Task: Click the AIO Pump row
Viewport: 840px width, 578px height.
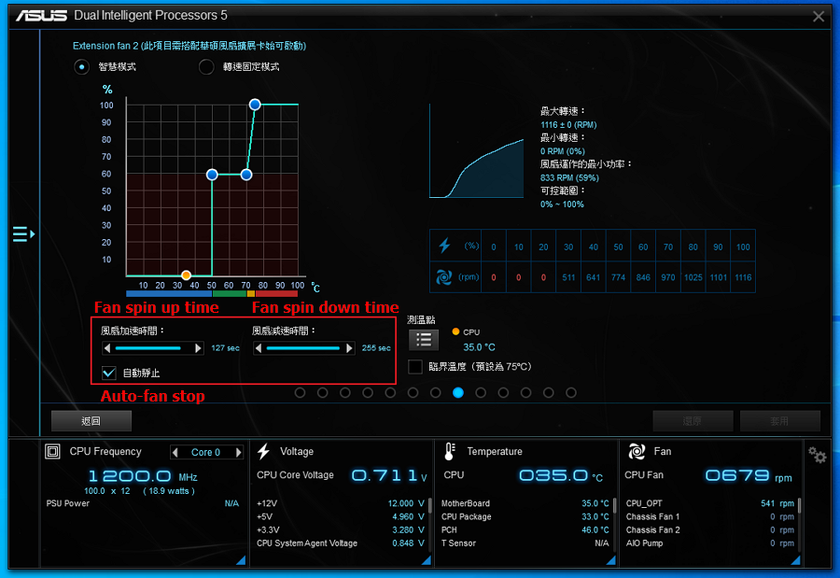Action: pyautogui.click(x=710, y=543)
